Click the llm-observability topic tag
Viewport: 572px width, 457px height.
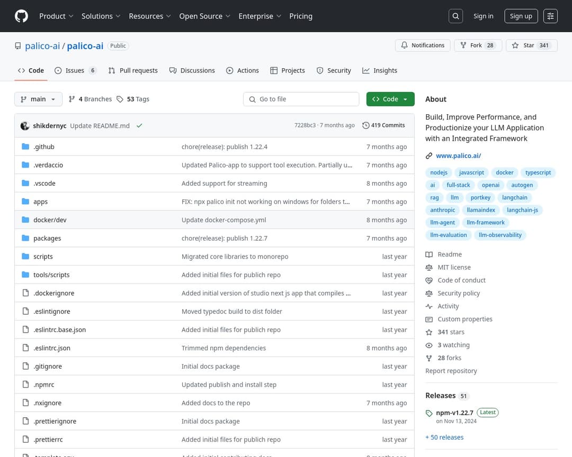[x=500, y=235]
